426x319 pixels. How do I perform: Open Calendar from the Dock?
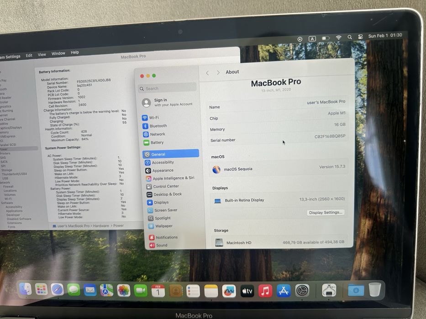click(x=158, y=291)
